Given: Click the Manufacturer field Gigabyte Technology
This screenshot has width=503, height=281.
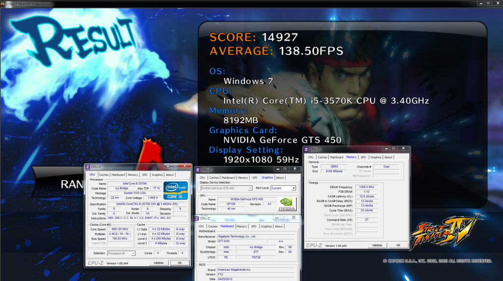Looking at the screenshot, I should click(255, 236).
